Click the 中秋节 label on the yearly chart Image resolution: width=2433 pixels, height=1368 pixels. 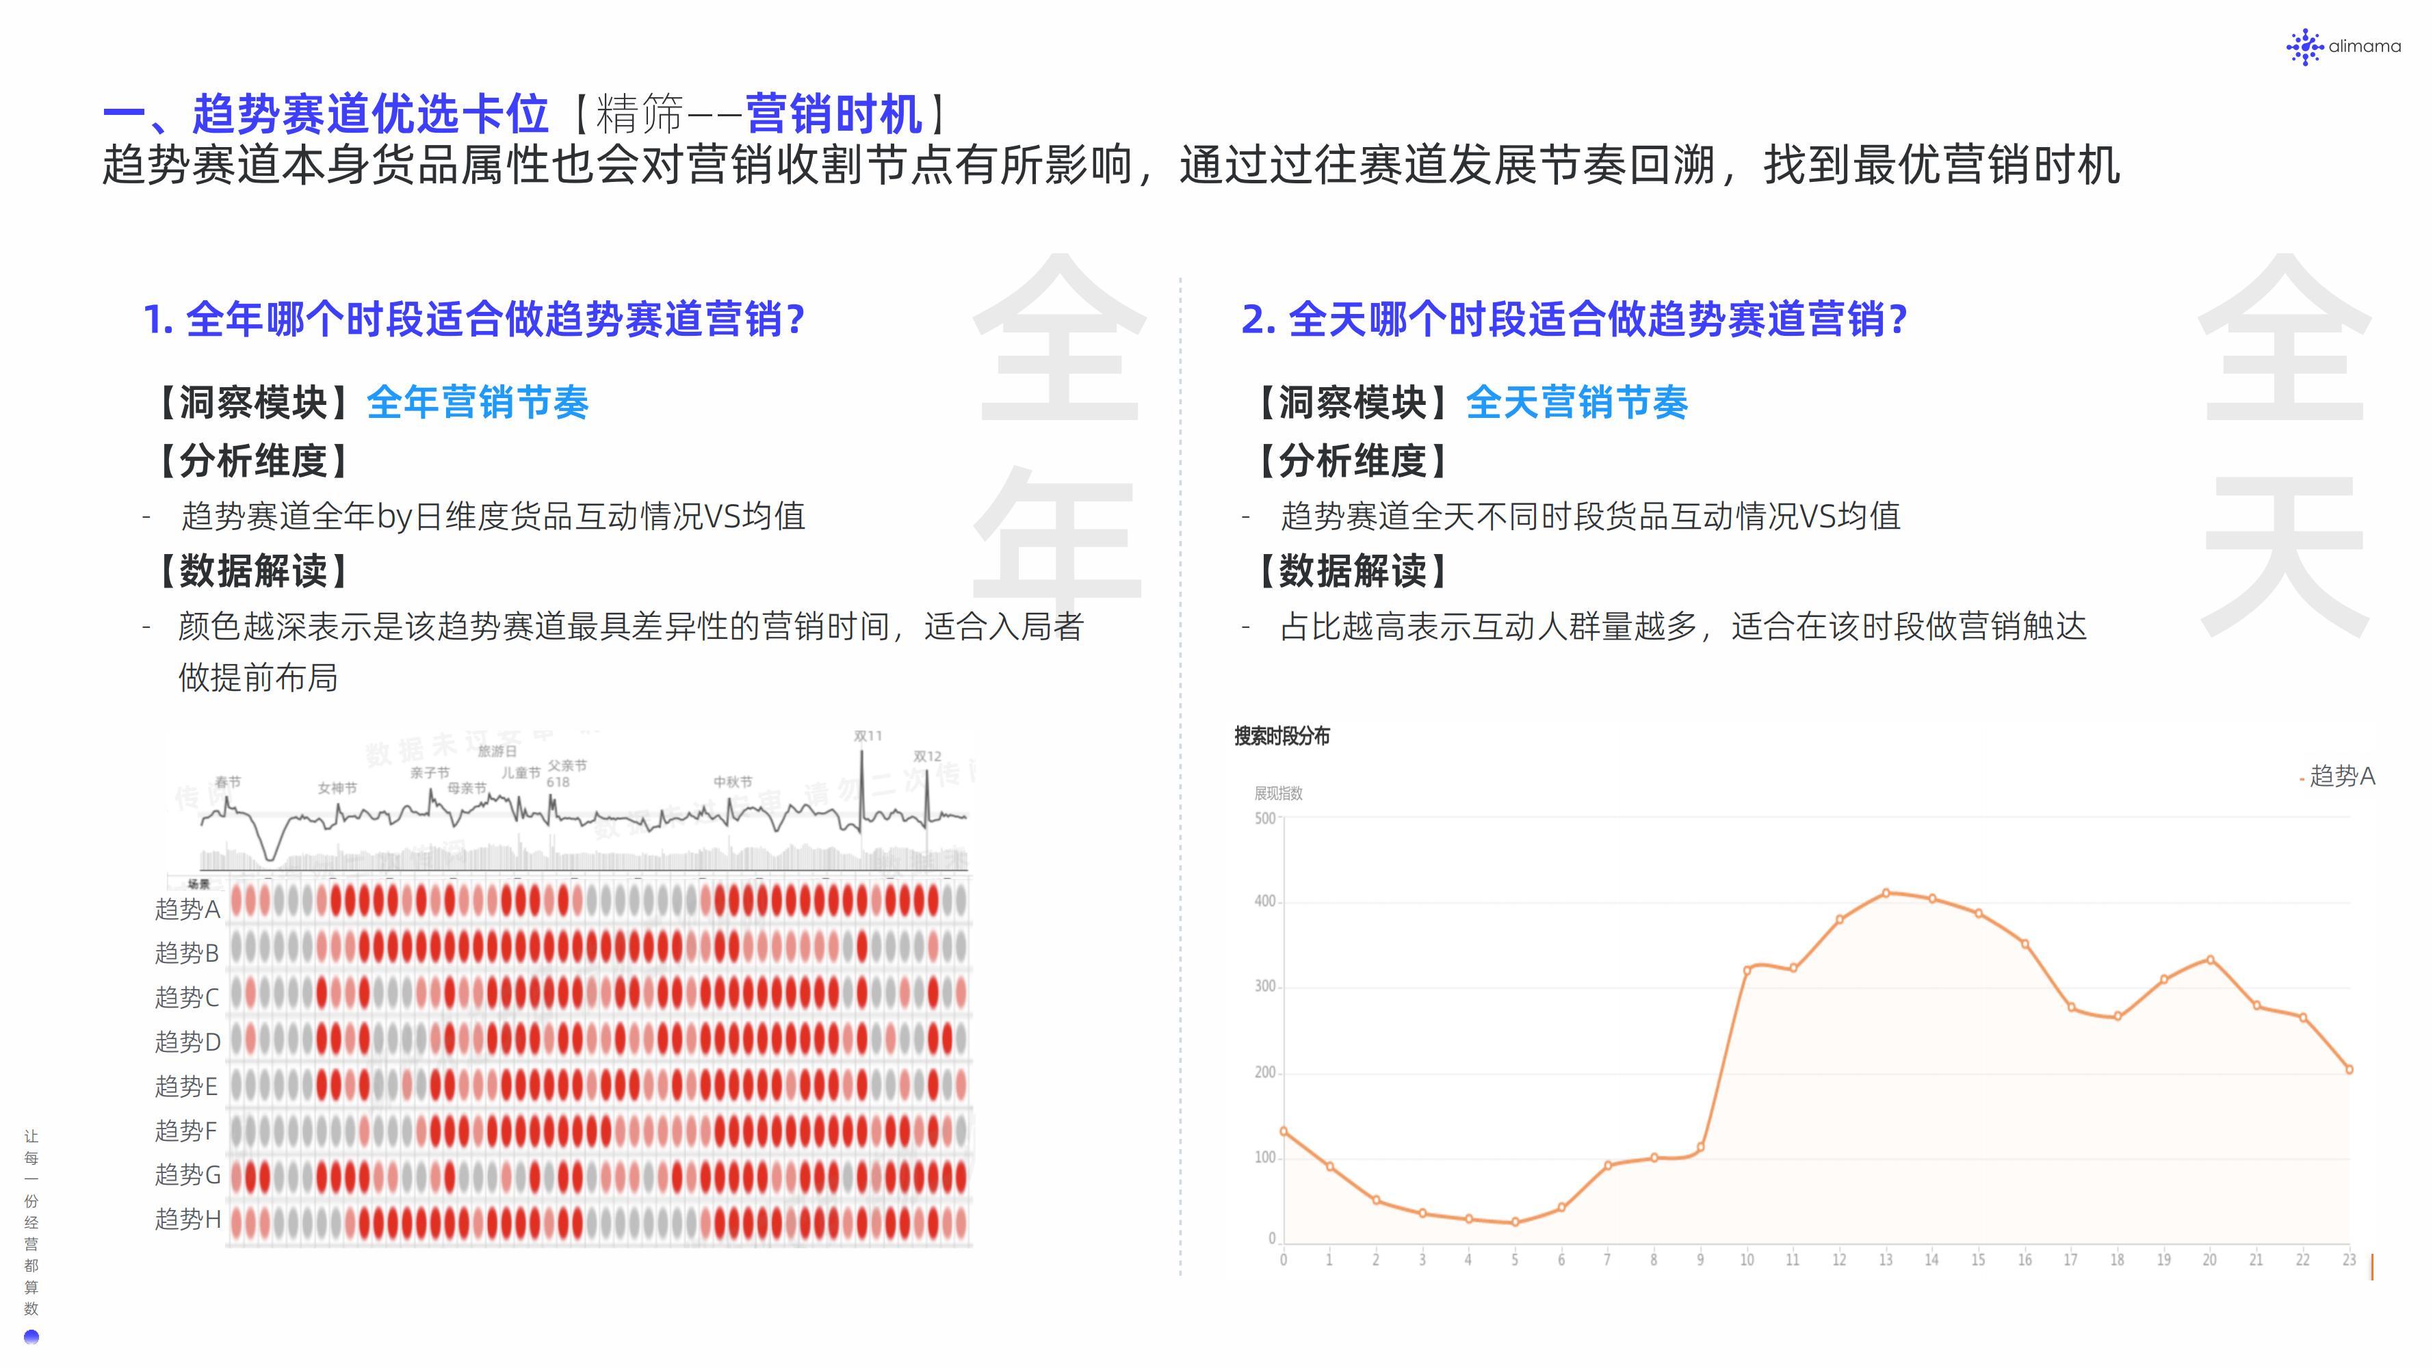[733, 782]
